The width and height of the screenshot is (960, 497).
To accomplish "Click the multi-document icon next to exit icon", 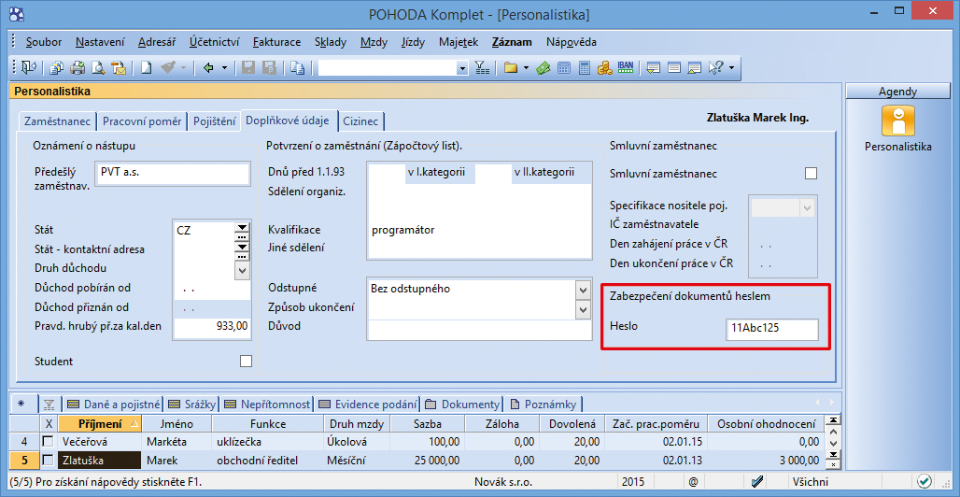I will (57, 68).
